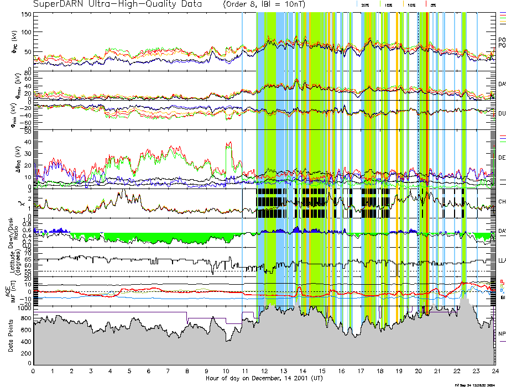
Task: Click the ΦPC (kV) axis label
Action: [x=14, y=41]
